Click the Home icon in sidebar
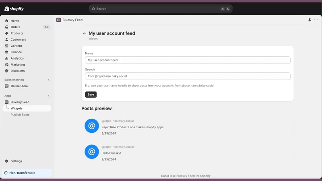This screenshot has height=181, width=322. pos(7,21)
